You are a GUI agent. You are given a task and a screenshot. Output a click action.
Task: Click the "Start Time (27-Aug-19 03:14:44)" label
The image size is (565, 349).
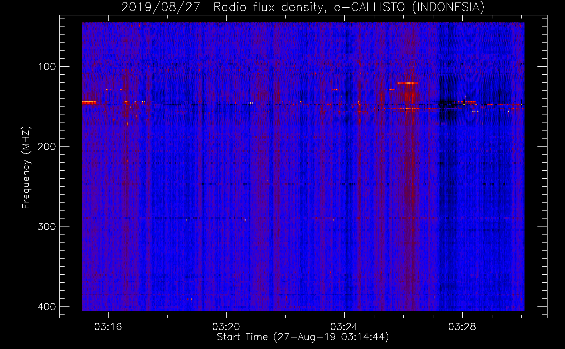303,337
